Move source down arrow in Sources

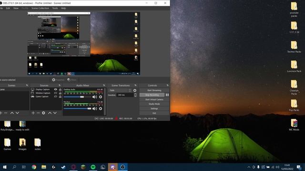click(55, 113)
